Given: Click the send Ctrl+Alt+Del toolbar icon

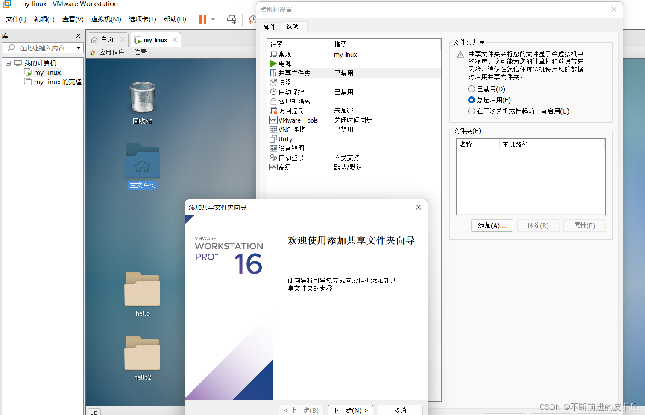Looking at the screenshot, I should point(232,19).
